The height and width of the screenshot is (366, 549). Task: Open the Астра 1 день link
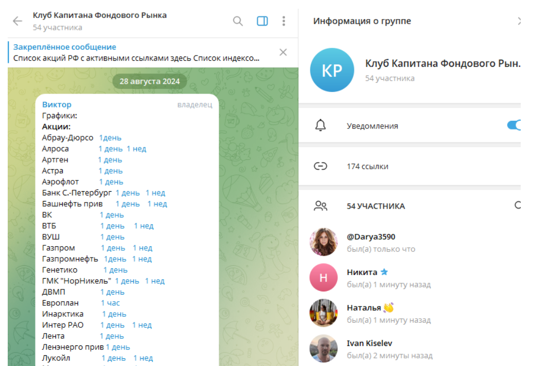[x=110, y=171]
